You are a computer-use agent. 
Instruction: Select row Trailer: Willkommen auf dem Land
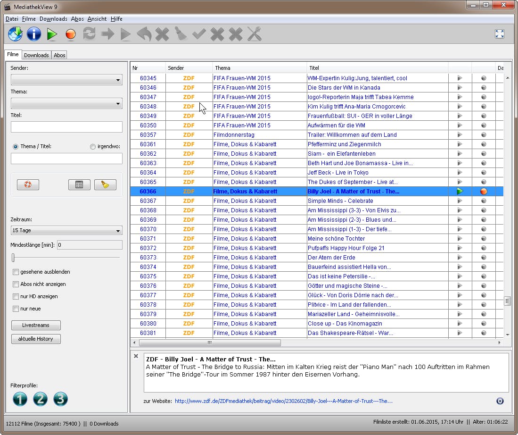(317, 134)
